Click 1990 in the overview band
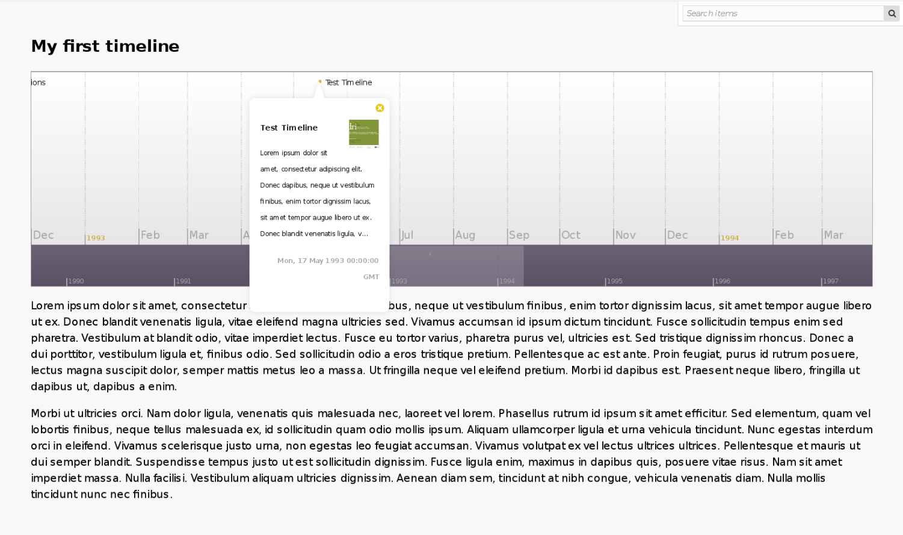This screenshot has height=535, width=903. pyautogui.click(x=76, y=281)
